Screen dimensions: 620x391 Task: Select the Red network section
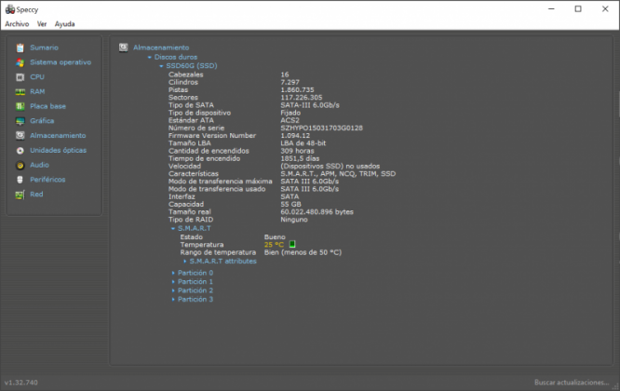coord(36,194)
